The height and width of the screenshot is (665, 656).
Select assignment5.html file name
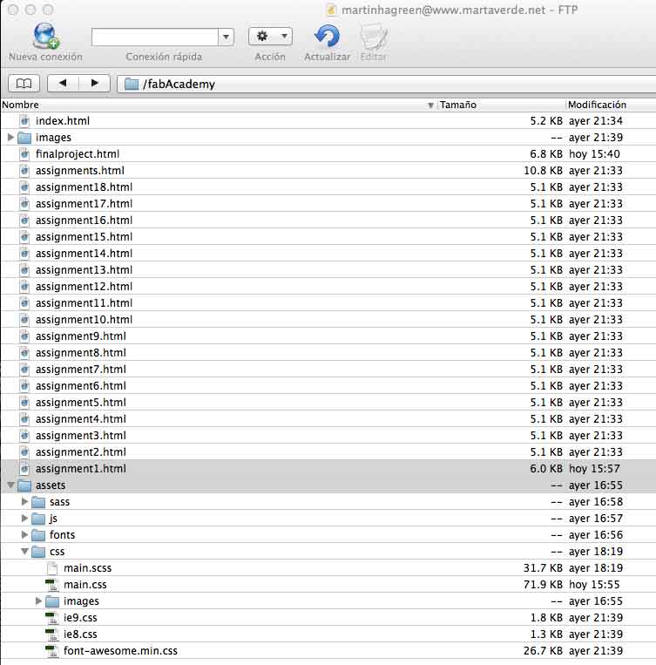81,403
